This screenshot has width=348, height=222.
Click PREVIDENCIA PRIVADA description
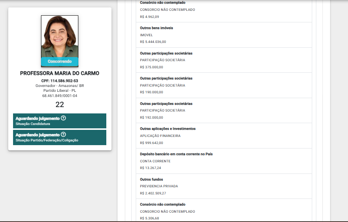(x=159, y=186)
